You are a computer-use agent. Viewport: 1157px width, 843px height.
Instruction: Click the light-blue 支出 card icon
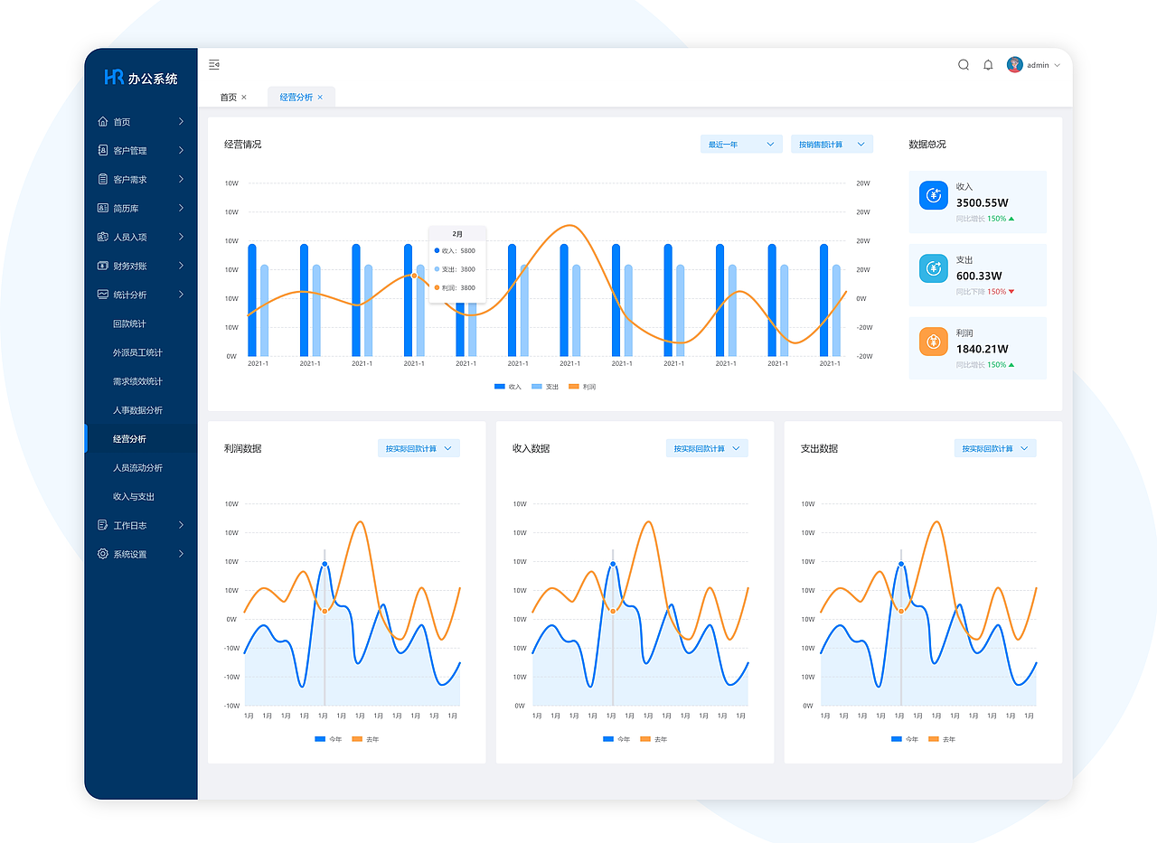934,268
